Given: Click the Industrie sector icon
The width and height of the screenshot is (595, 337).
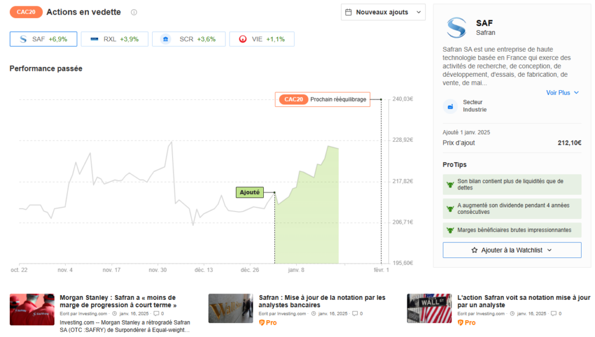Looking at the screenshot, I should (x=450, y=106).
